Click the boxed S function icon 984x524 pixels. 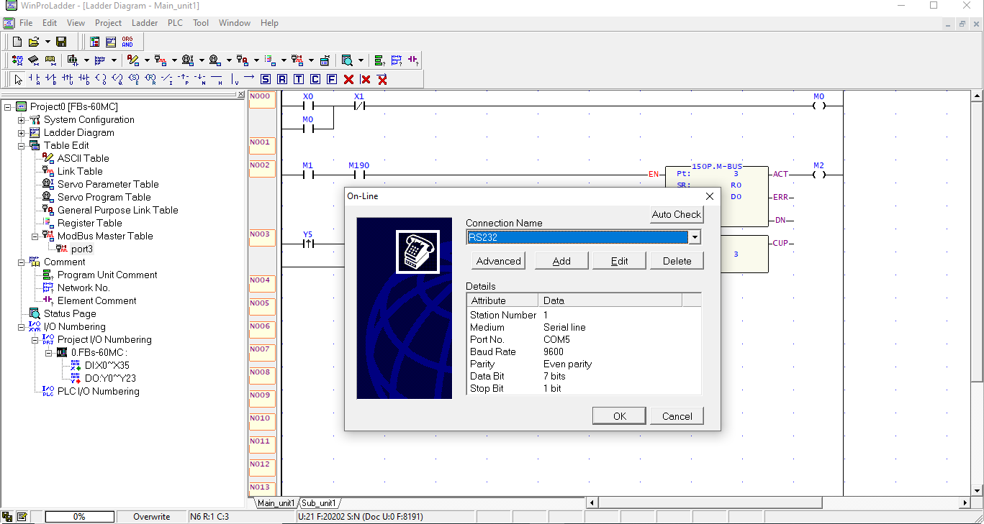(x=266, y=79)
